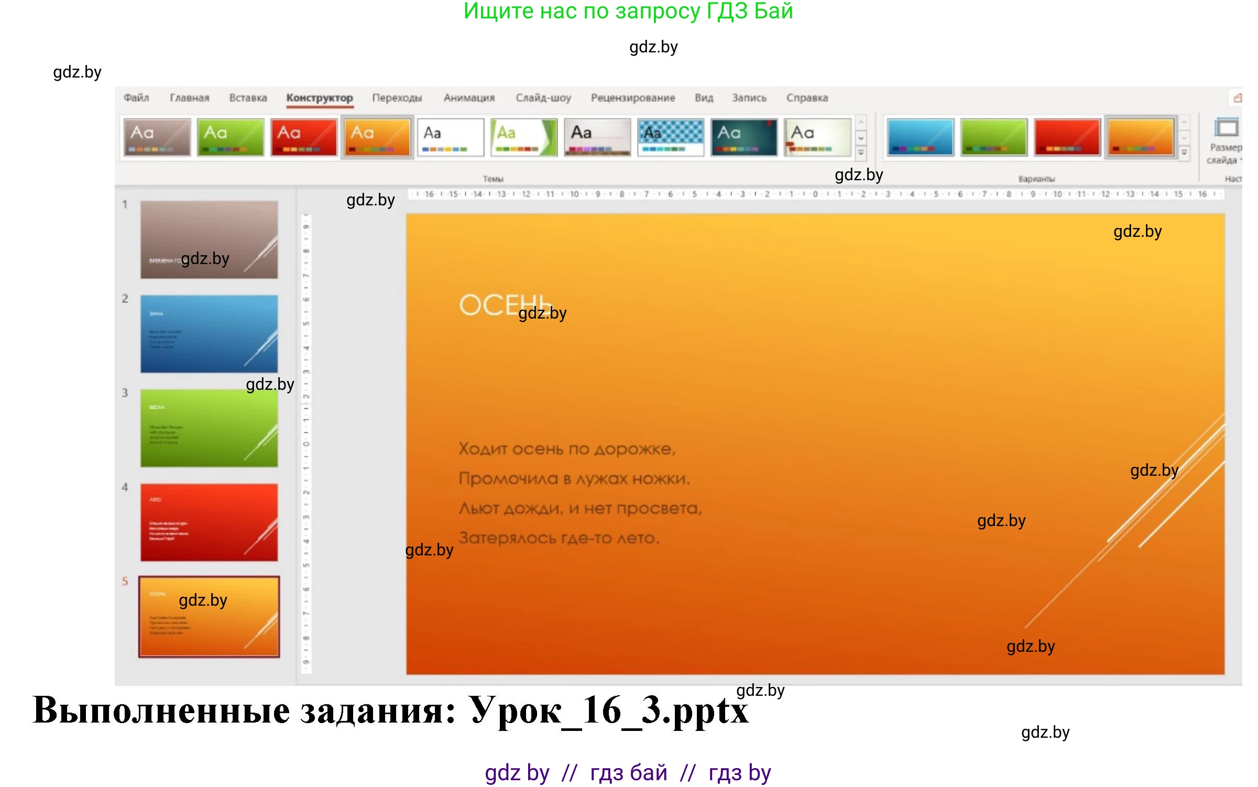Click the ОСЕНЬ slide title
Screen dimensions: 1258x787
(x=505, y=305)
